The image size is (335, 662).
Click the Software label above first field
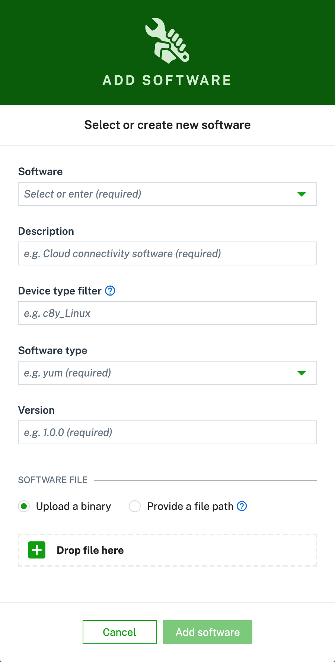tap(41, 171)
